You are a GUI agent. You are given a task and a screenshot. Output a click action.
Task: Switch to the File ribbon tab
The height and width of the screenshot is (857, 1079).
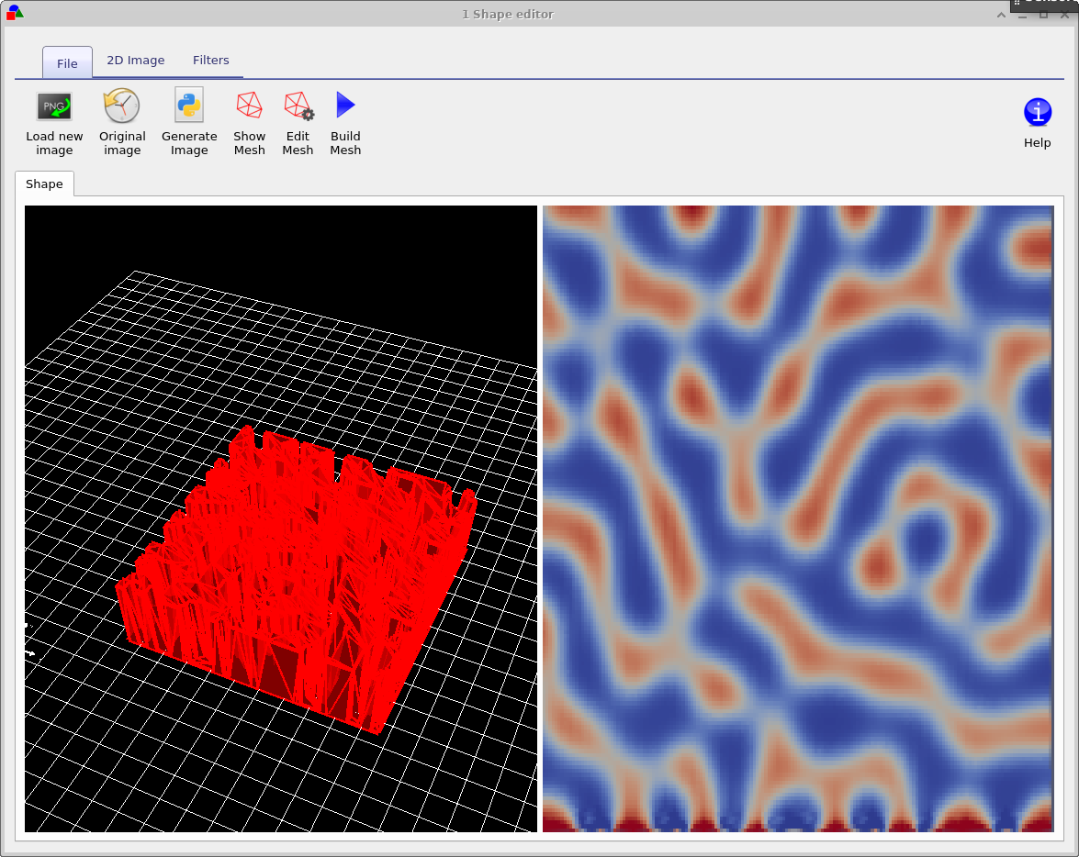[x=67, y=62]
